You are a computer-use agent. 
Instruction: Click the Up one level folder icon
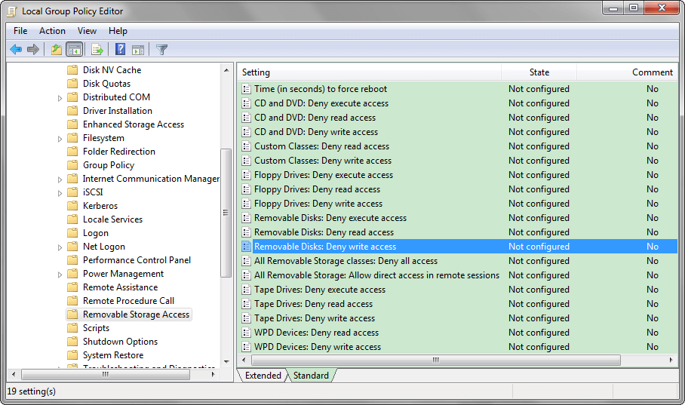point(57,49)
